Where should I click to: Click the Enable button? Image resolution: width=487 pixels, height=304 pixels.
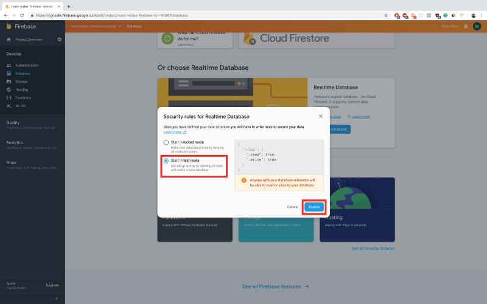coord(314,207)
